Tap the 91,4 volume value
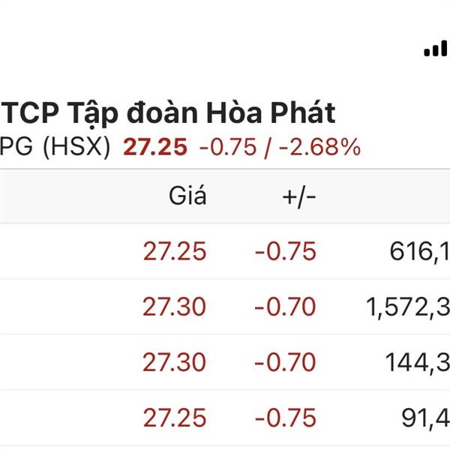Viewport: 450px width, 450px height. click(424, 418)
